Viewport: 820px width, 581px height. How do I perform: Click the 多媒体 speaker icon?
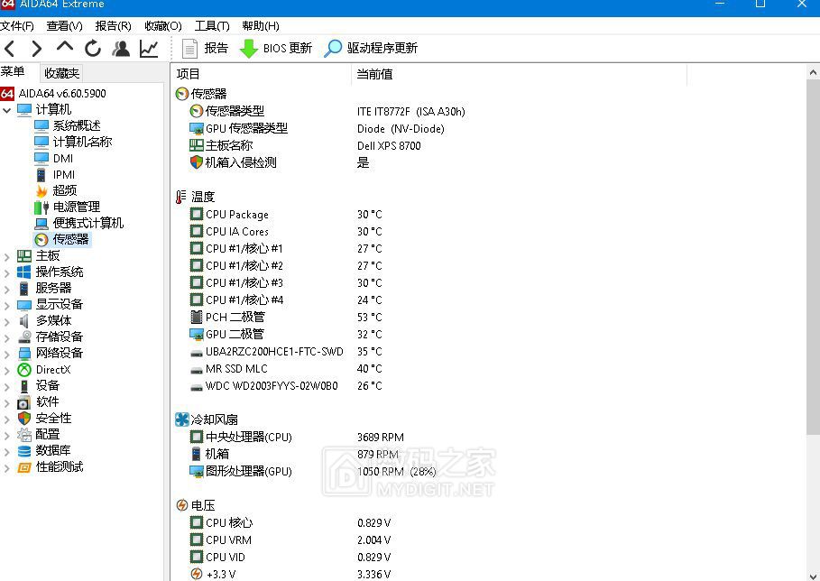pyautogui.click(x=24, y=320)
